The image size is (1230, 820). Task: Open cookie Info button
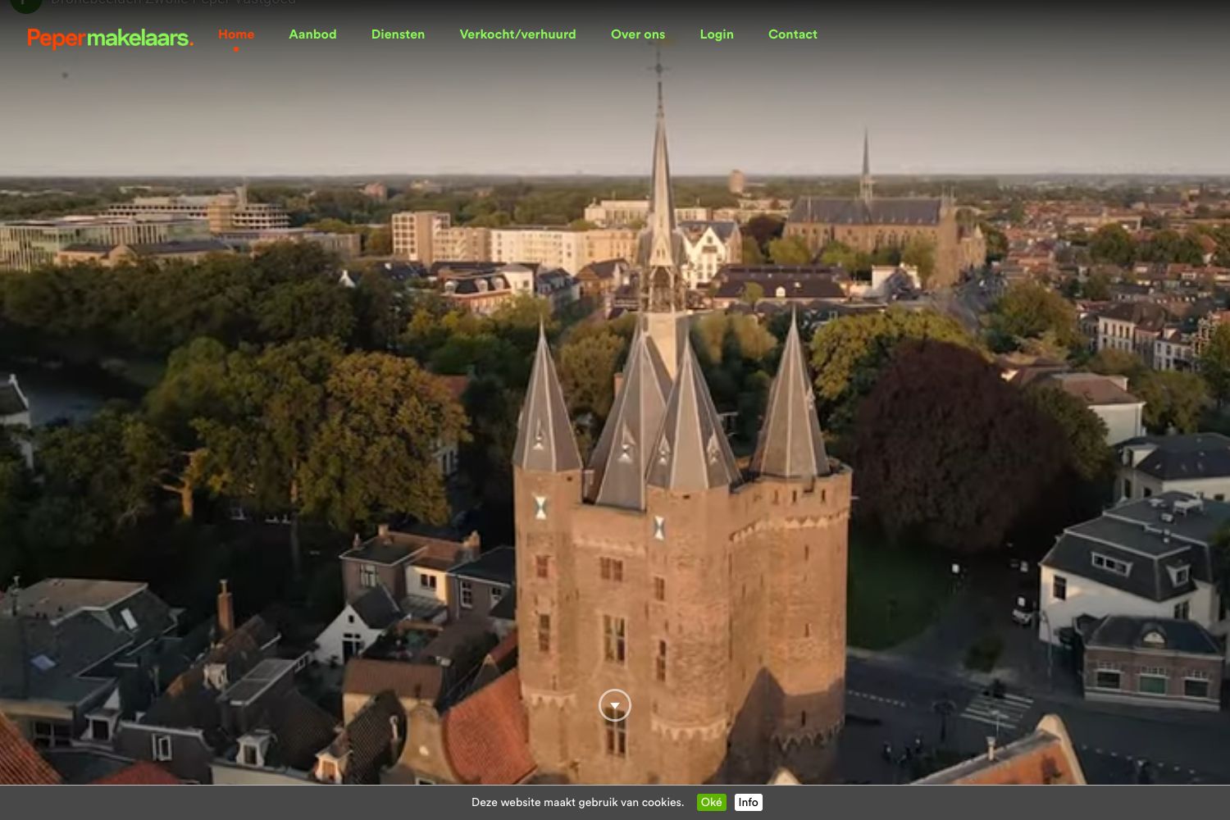click(748, 802)
